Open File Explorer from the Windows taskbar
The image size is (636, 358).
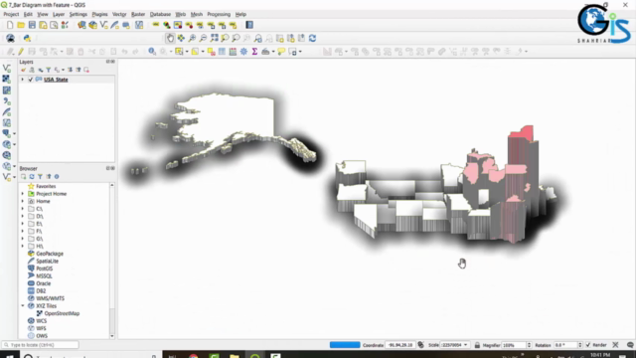coord(235,356)
